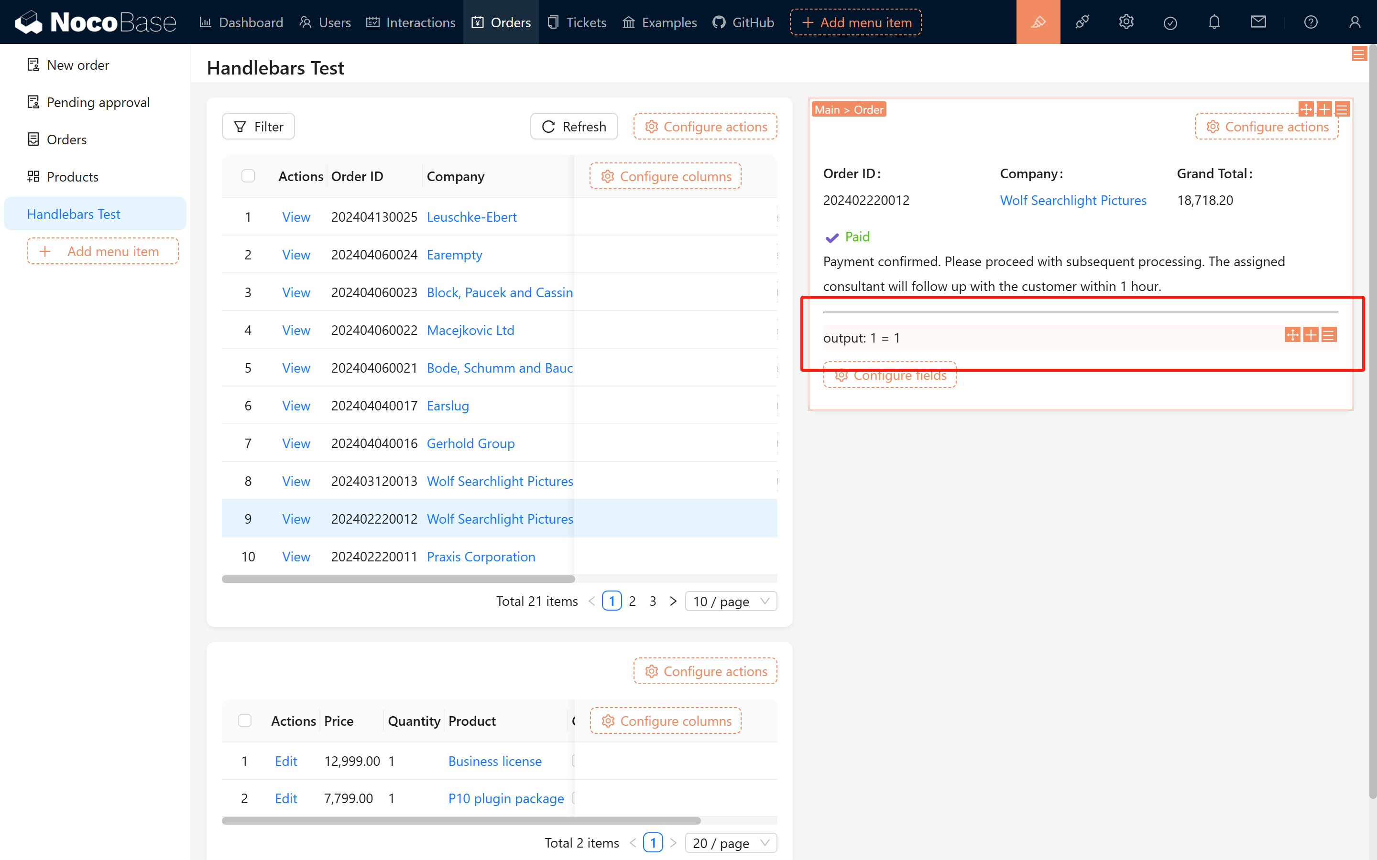
Task: Go to next page of orders table
Action: (x=673, y=601)
